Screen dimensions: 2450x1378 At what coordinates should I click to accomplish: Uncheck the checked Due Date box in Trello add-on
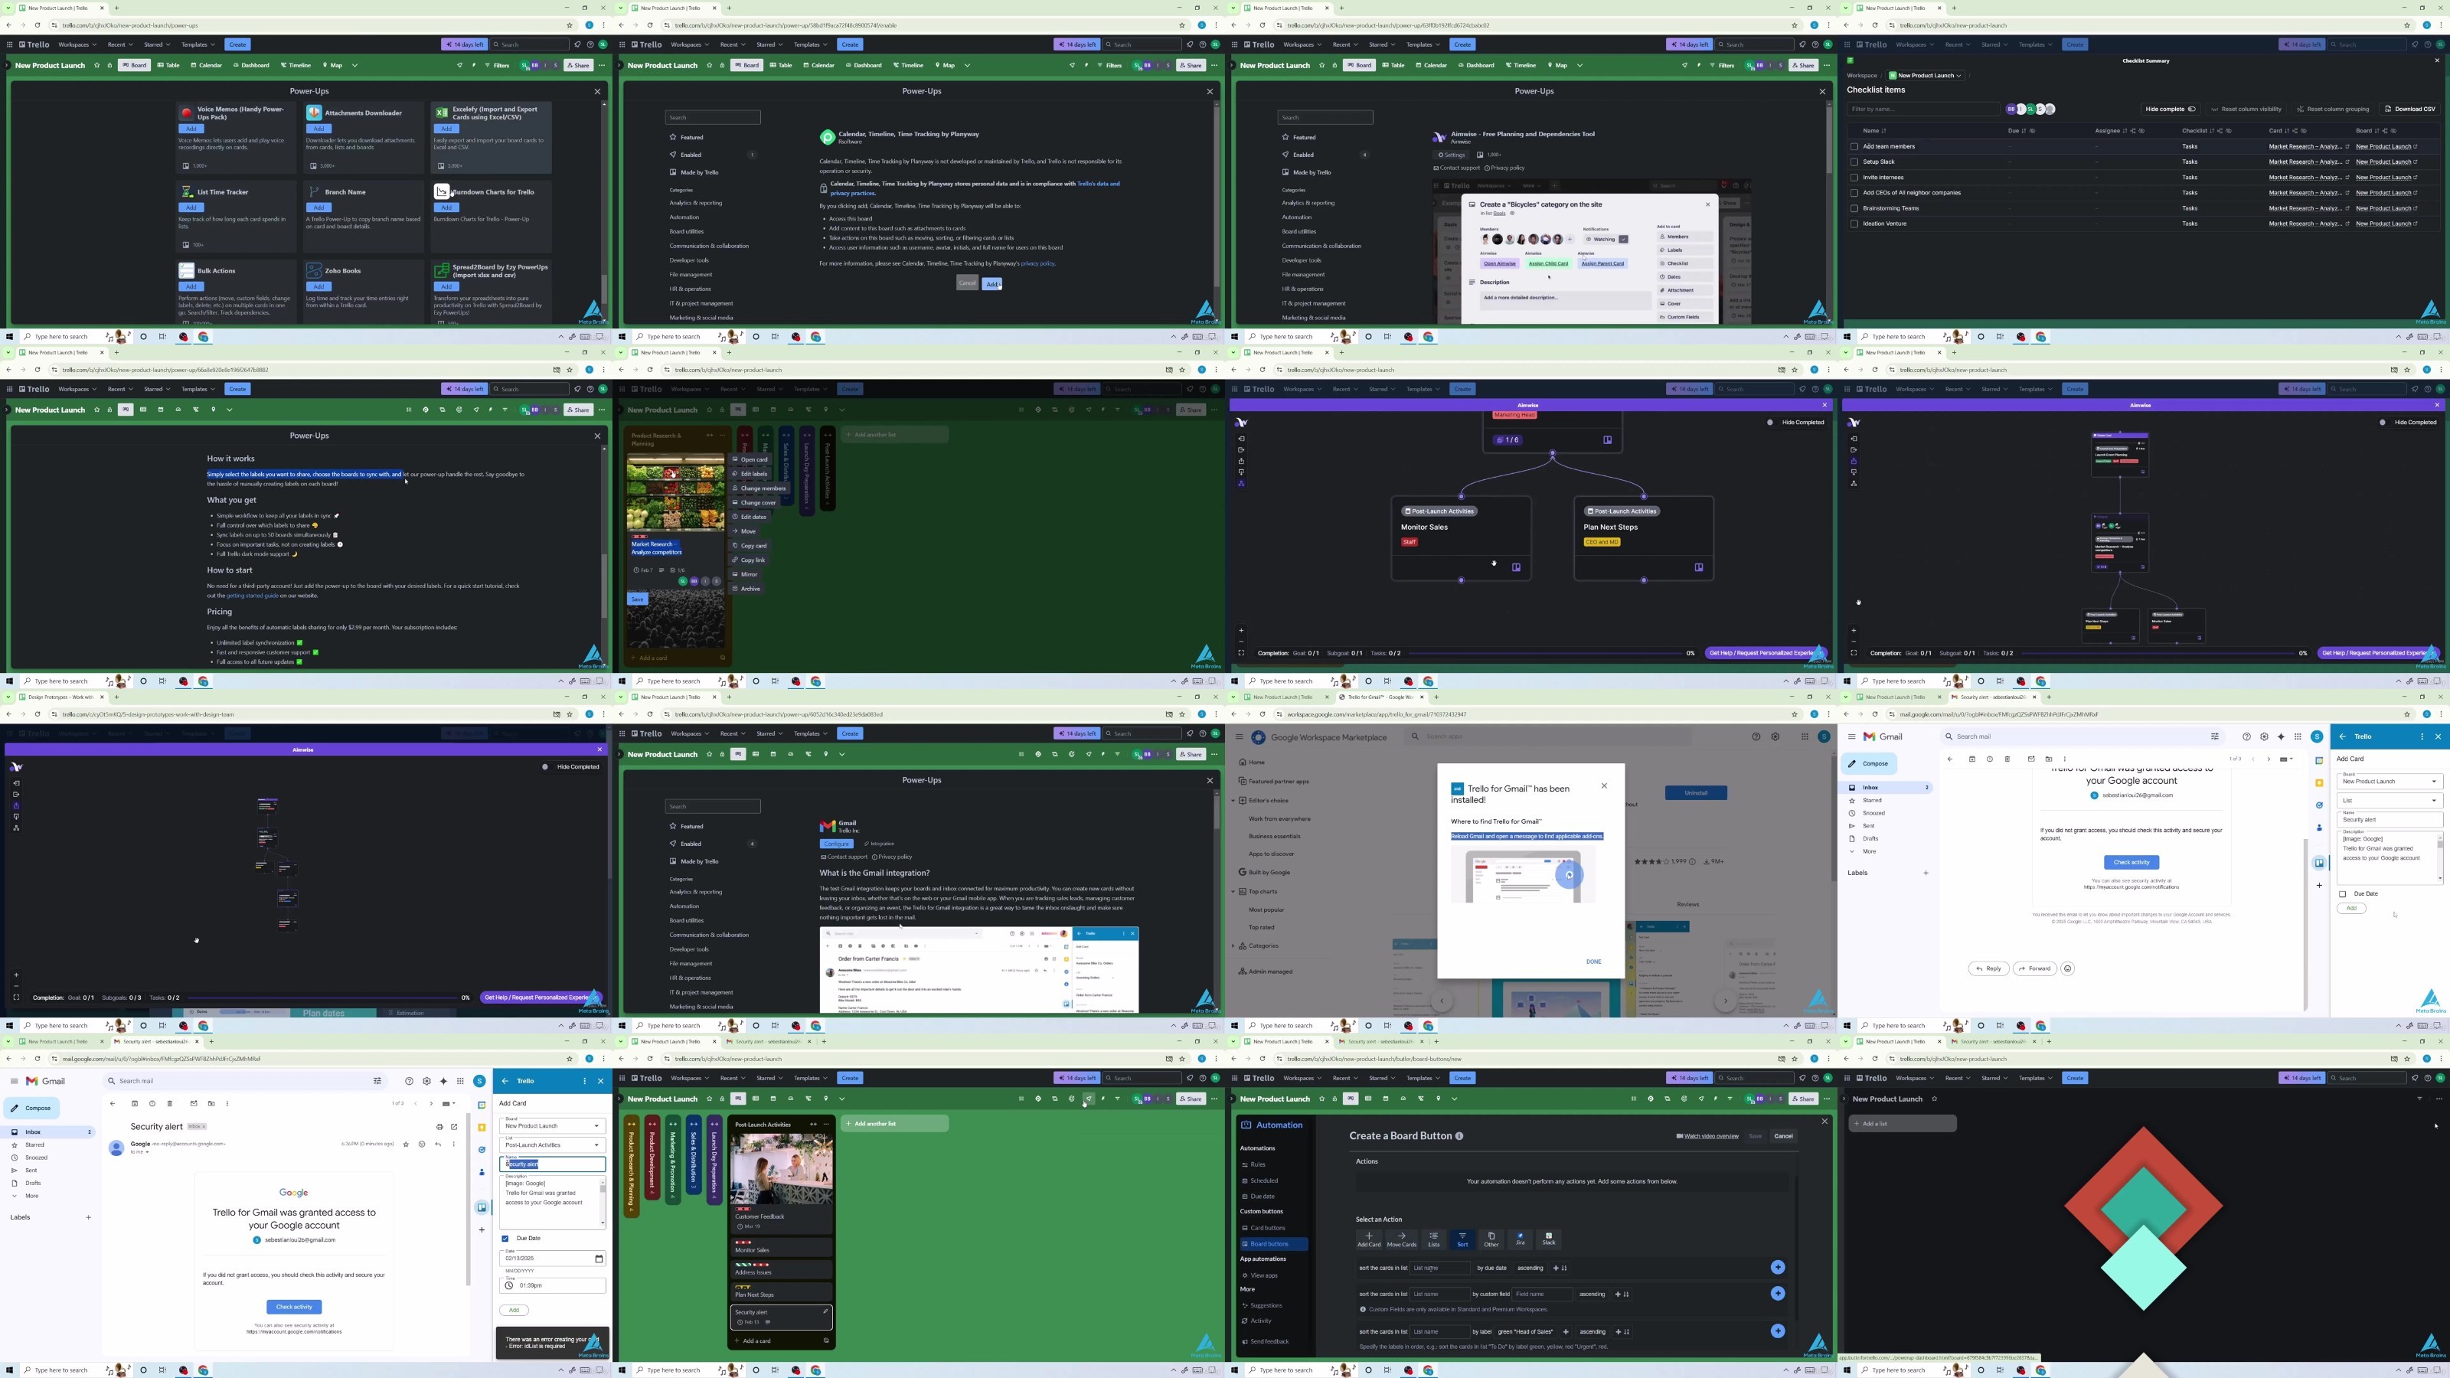point(505,1238)
